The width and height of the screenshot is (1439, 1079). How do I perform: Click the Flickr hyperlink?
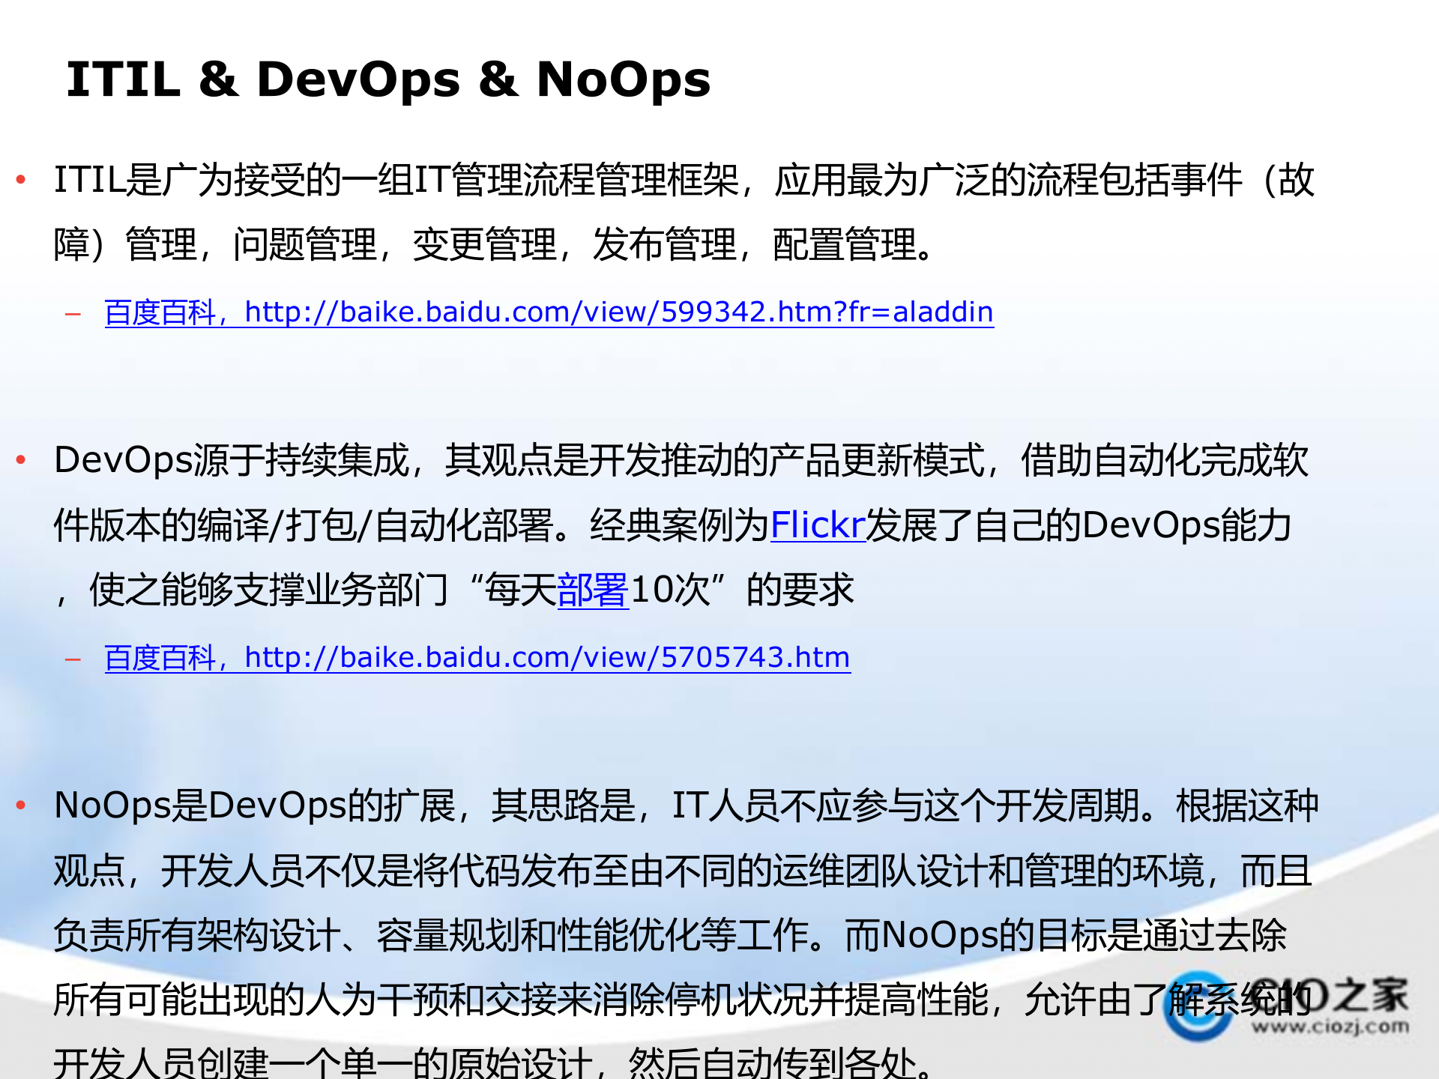[x=818, y=525]
